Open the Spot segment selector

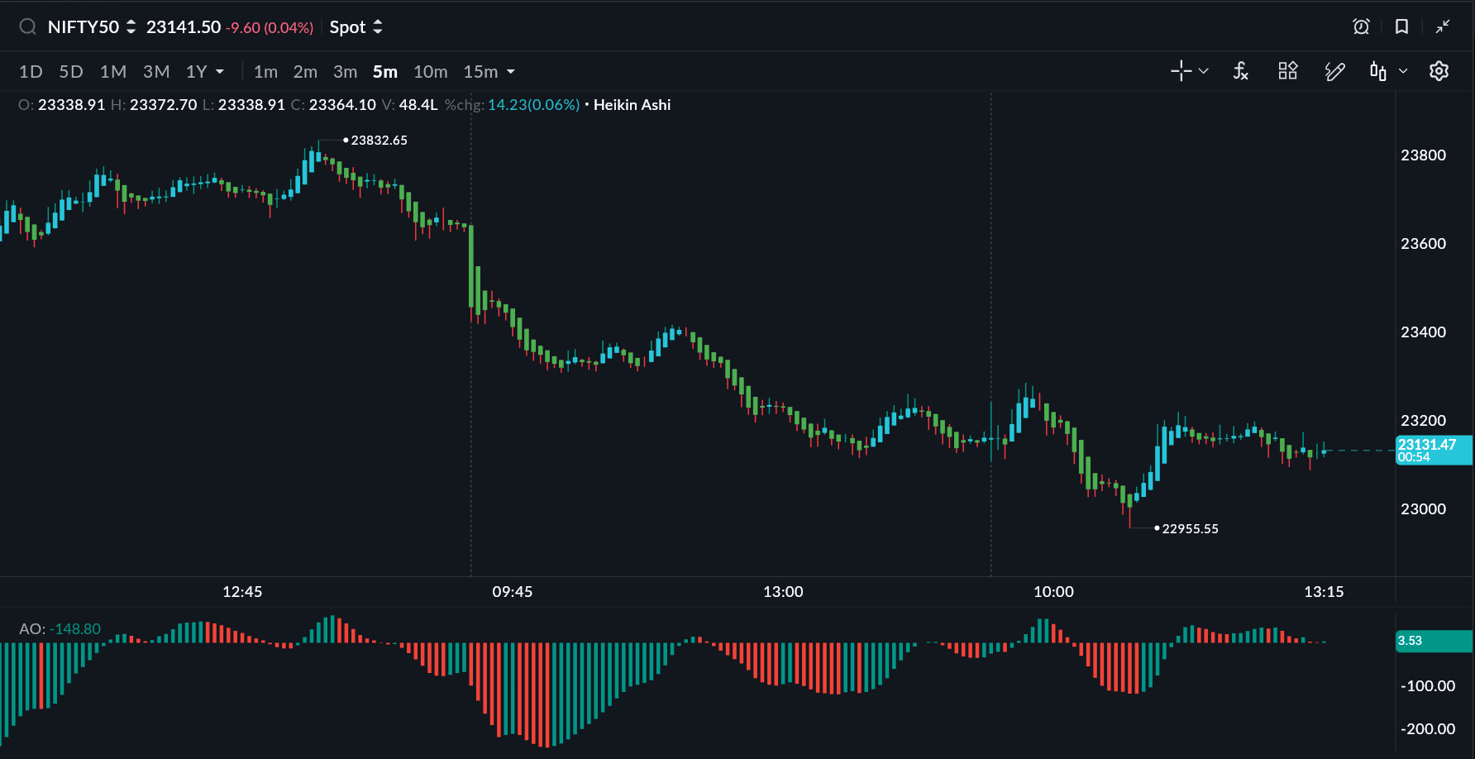point(356,27)
